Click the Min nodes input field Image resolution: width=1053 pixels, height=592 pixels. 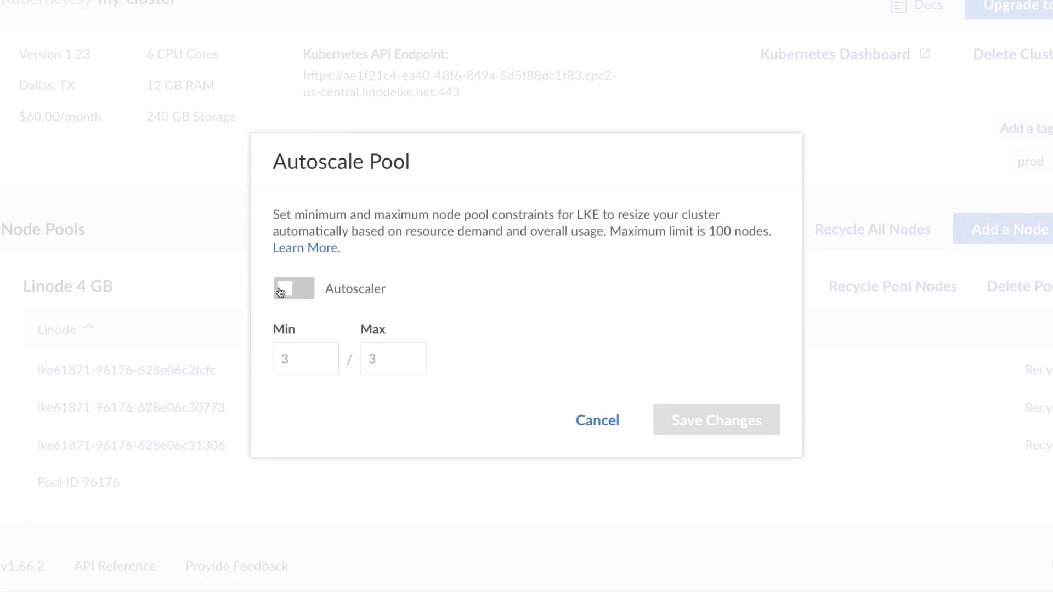coord(305,358)
